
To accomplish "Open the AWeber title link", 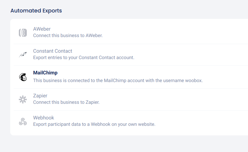I will point(42,29).
